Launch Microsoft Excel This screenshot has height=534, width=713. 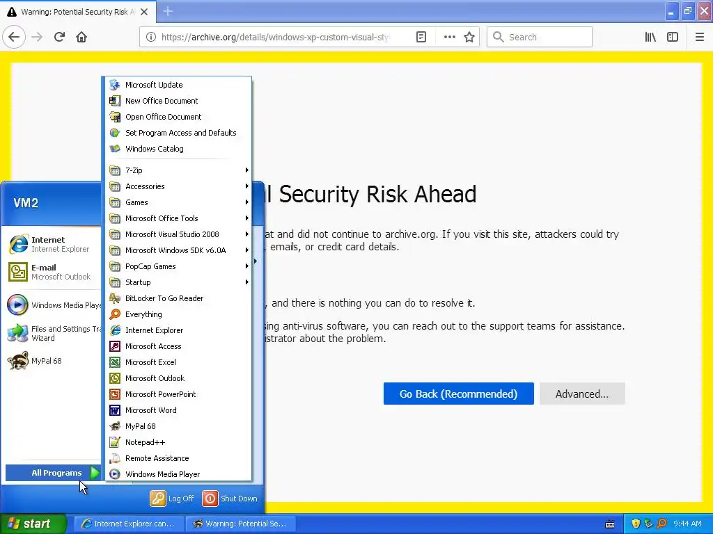(x=178, y=362)
